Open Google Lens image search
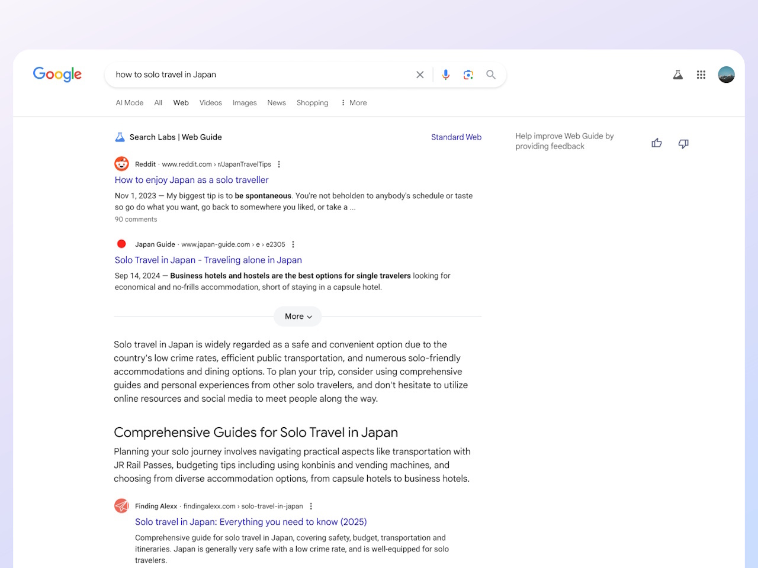This screenshot has width=758, height=568. 468,75
